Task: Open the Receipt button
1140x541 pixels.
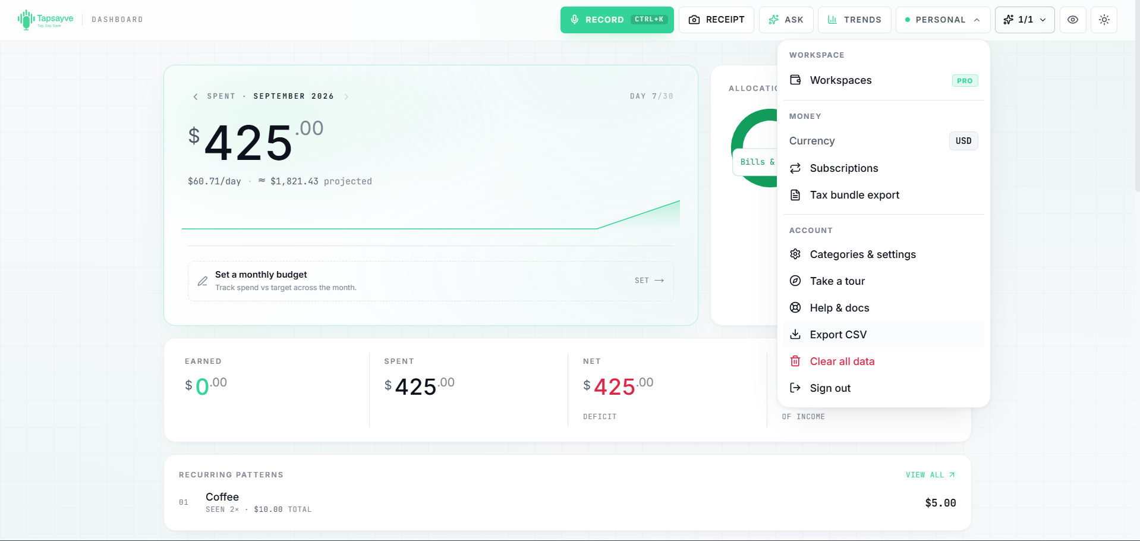Action: pyautogui.click(x=716, y=20)
